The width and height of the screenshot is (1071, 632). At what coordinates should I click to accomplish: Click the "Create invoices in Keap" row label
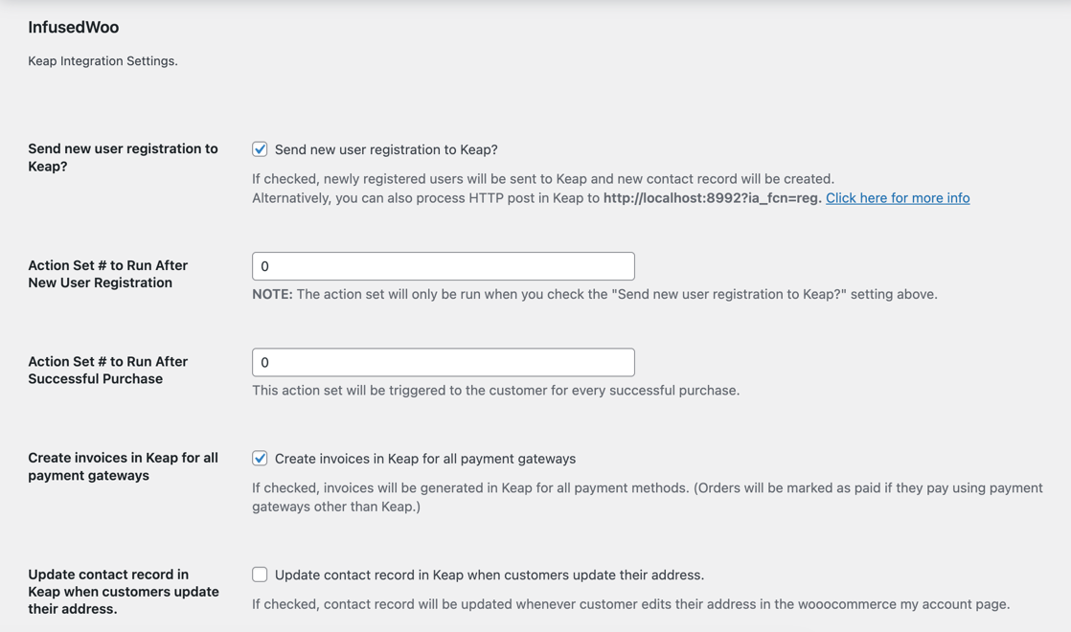pyautogui.click(x=123, y=465)
